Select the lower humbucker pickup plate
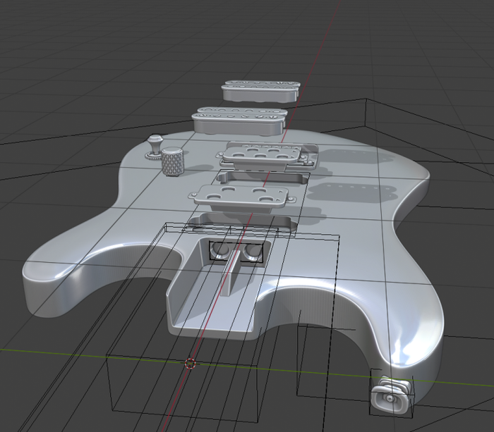This screenshot has height=432, width=494. click(242, 197)
